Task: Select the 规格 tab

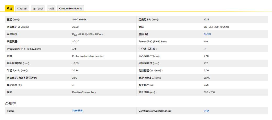Action: pos(9,9)
